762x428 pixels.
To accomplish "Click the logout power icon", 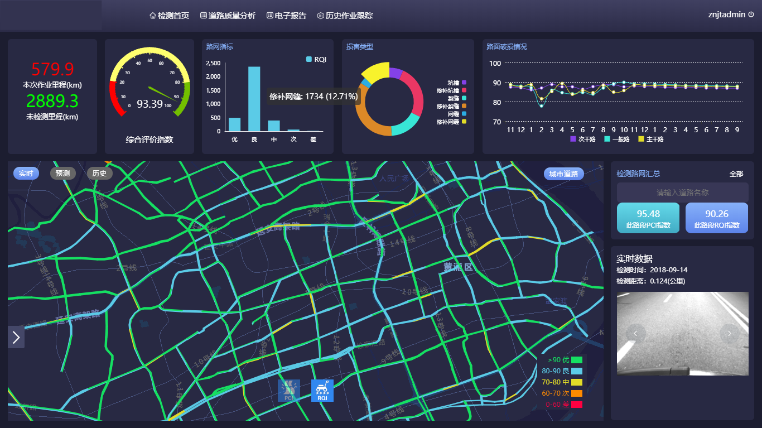I will point(751,15).
